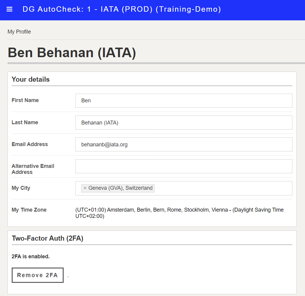Select the My Profile breadcrumb
This screenshot has width=305, height=296.
point(19,32)
